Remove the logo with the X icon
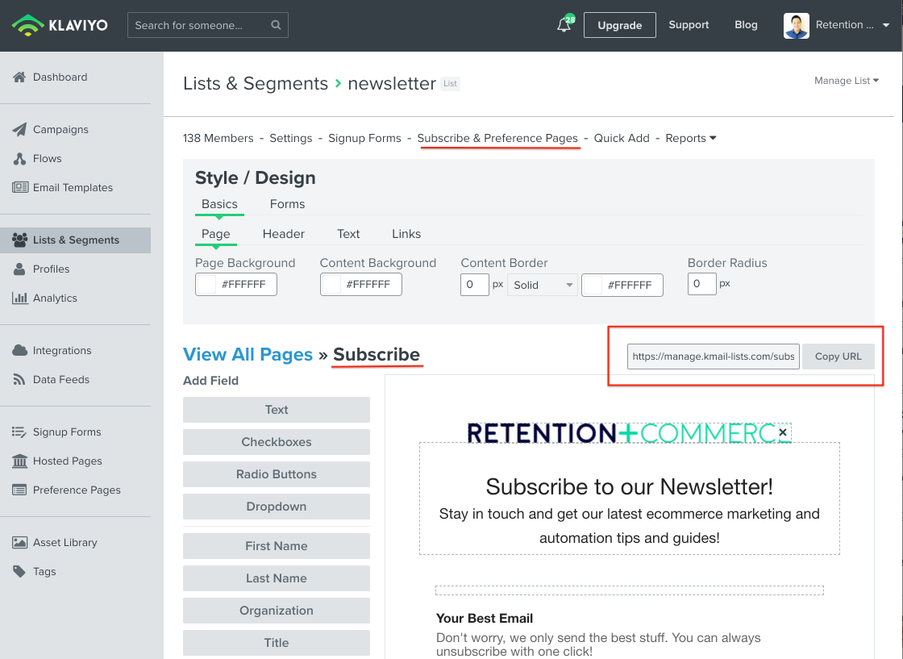The height and width of the screenshot is (659, 903). (783, 432)
